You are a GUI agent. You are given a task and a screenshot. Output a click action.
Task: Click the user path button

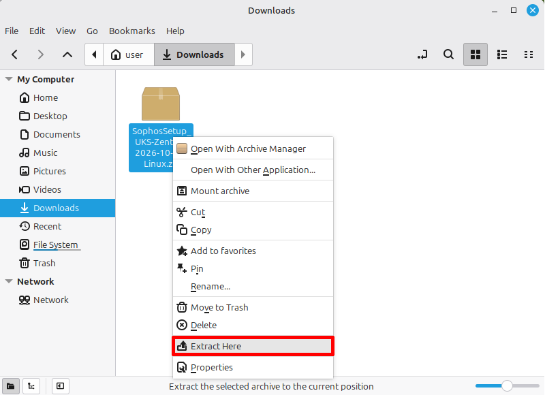[x=129, y=54]
